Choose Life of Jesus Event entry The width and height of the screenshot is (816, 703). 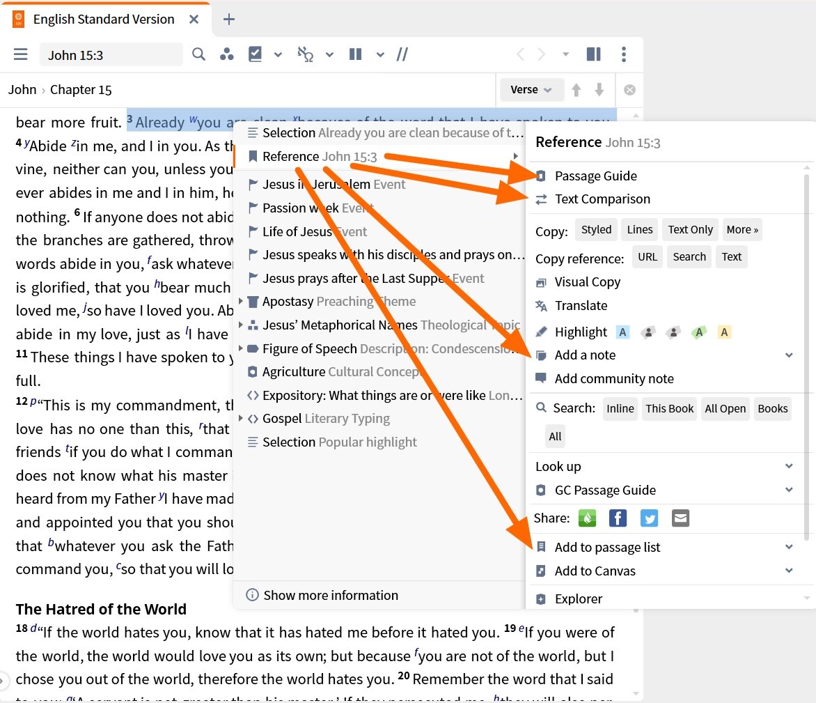click(380, 231)
